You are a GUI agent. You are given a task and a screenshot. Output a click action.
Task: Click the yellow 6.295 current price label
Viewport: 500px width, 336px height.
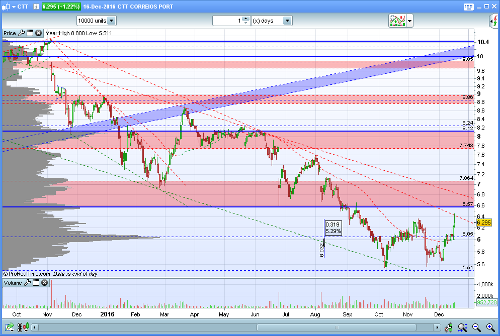(484, 222)
